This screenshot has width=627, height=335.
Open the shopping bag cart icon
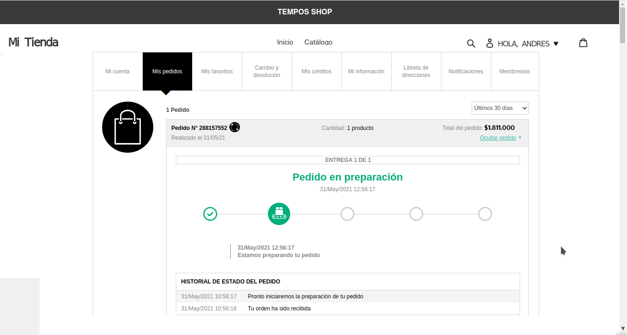(x=583, y=43)
